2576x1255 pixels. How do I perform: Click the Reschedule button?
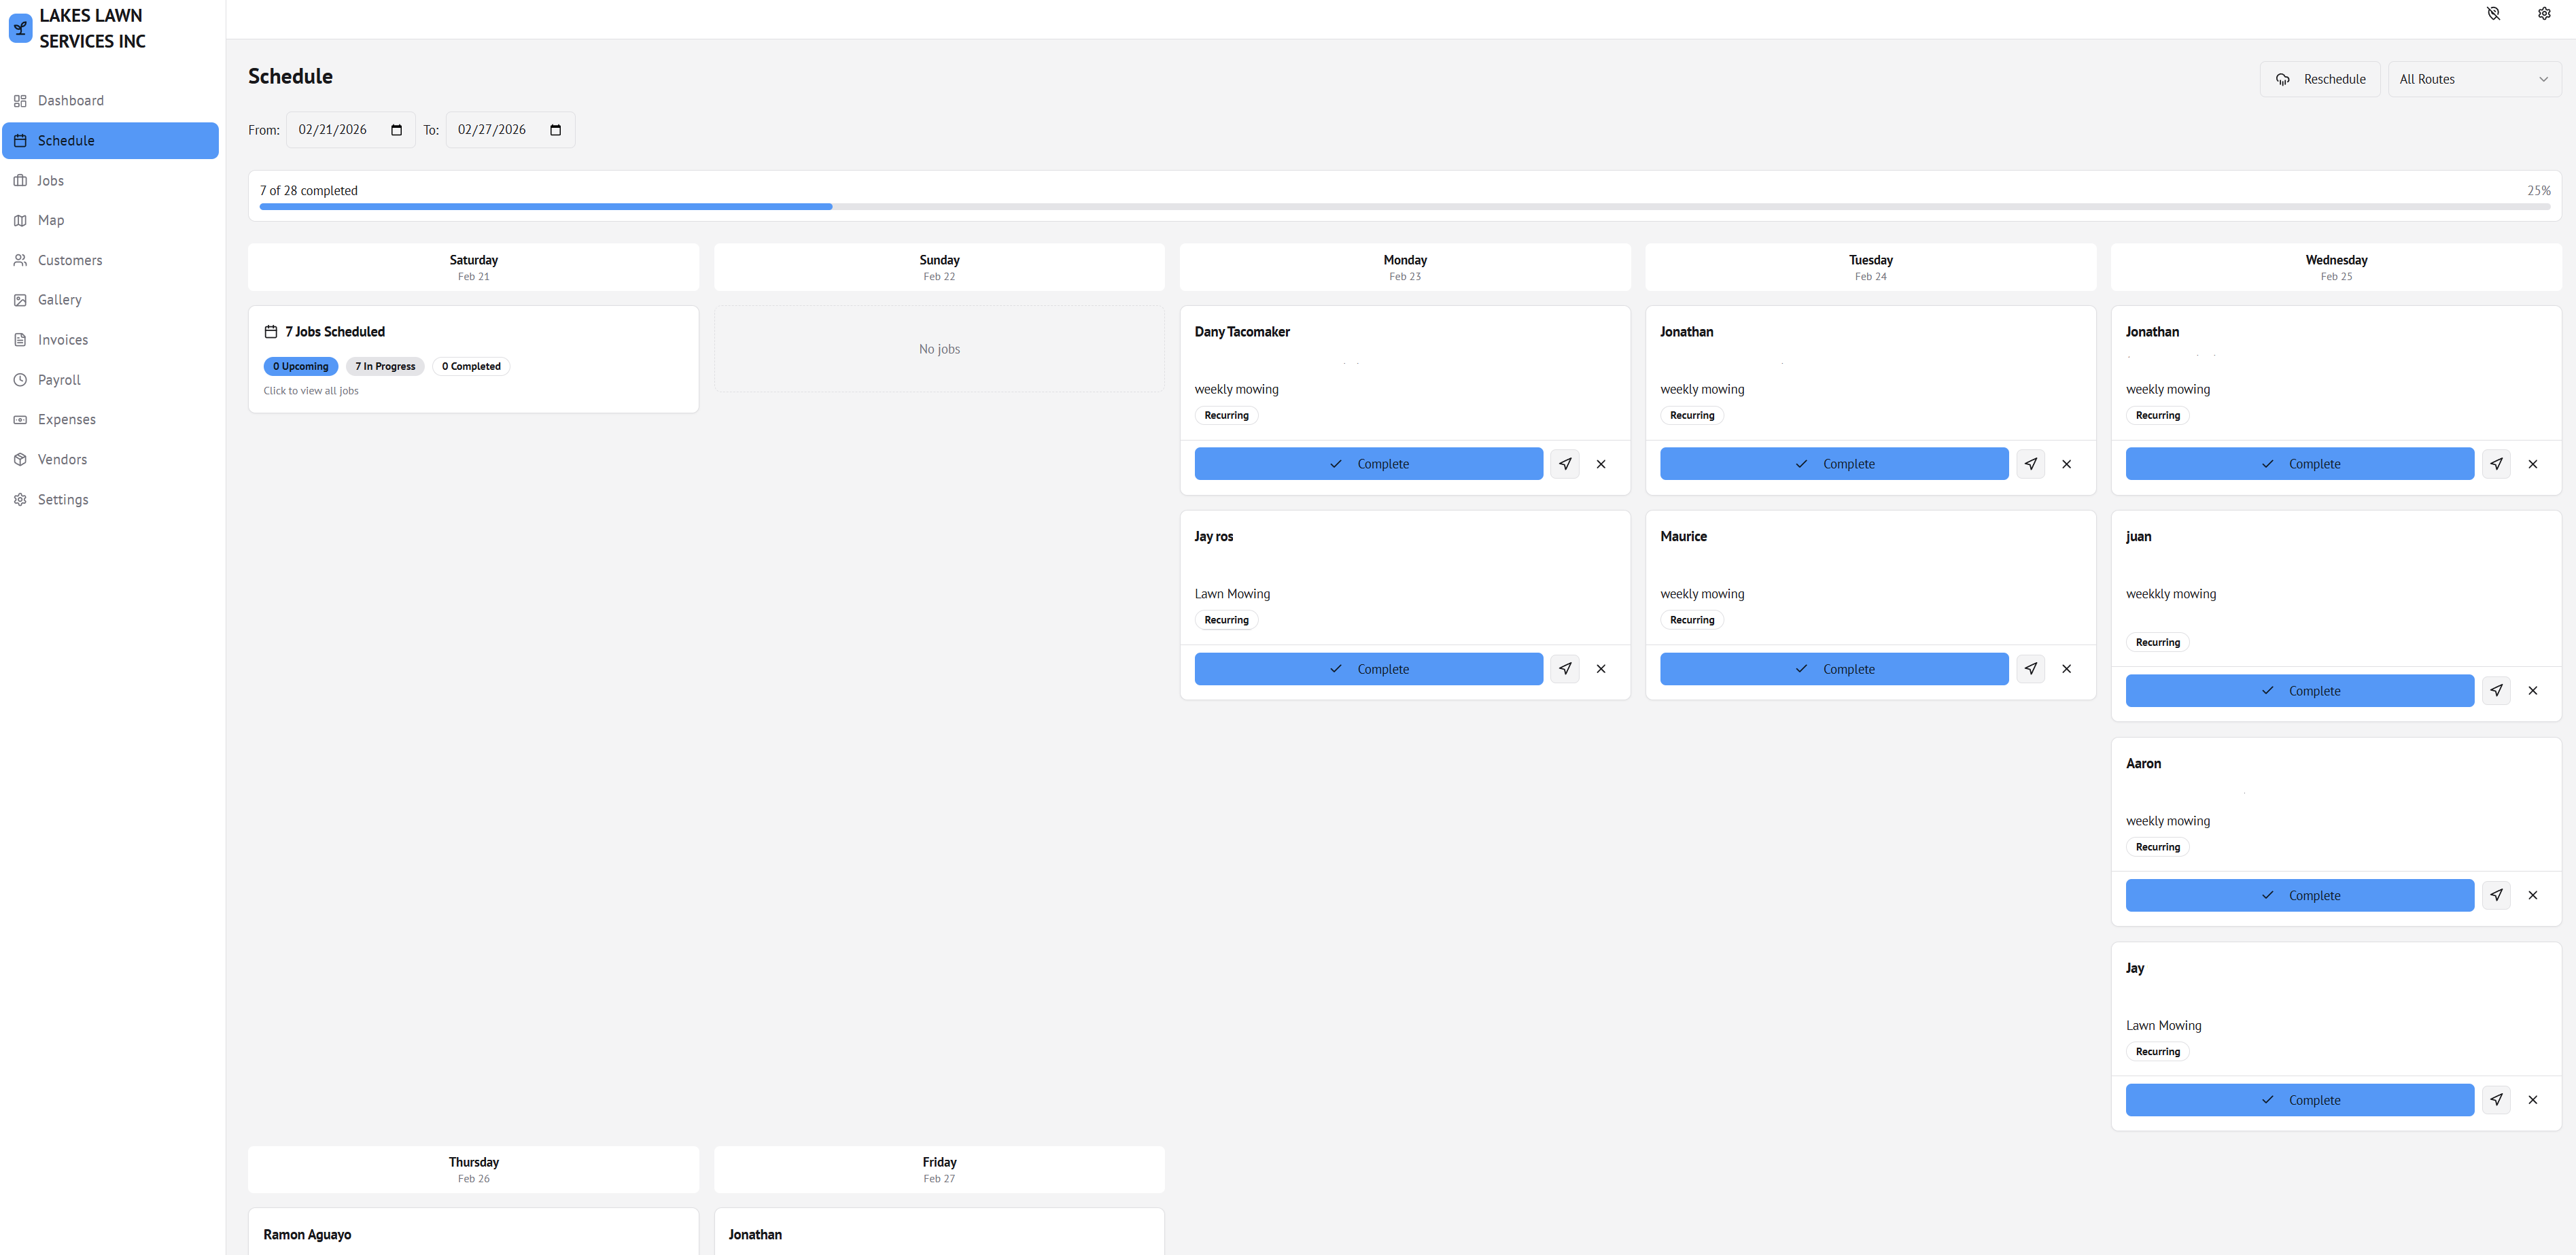pyautogui.click(x=2321, y=78)
